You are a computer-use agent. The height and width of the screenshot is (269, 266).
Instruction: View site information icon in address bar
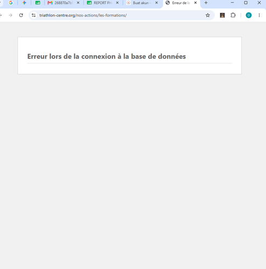click(x=33, y=16)
